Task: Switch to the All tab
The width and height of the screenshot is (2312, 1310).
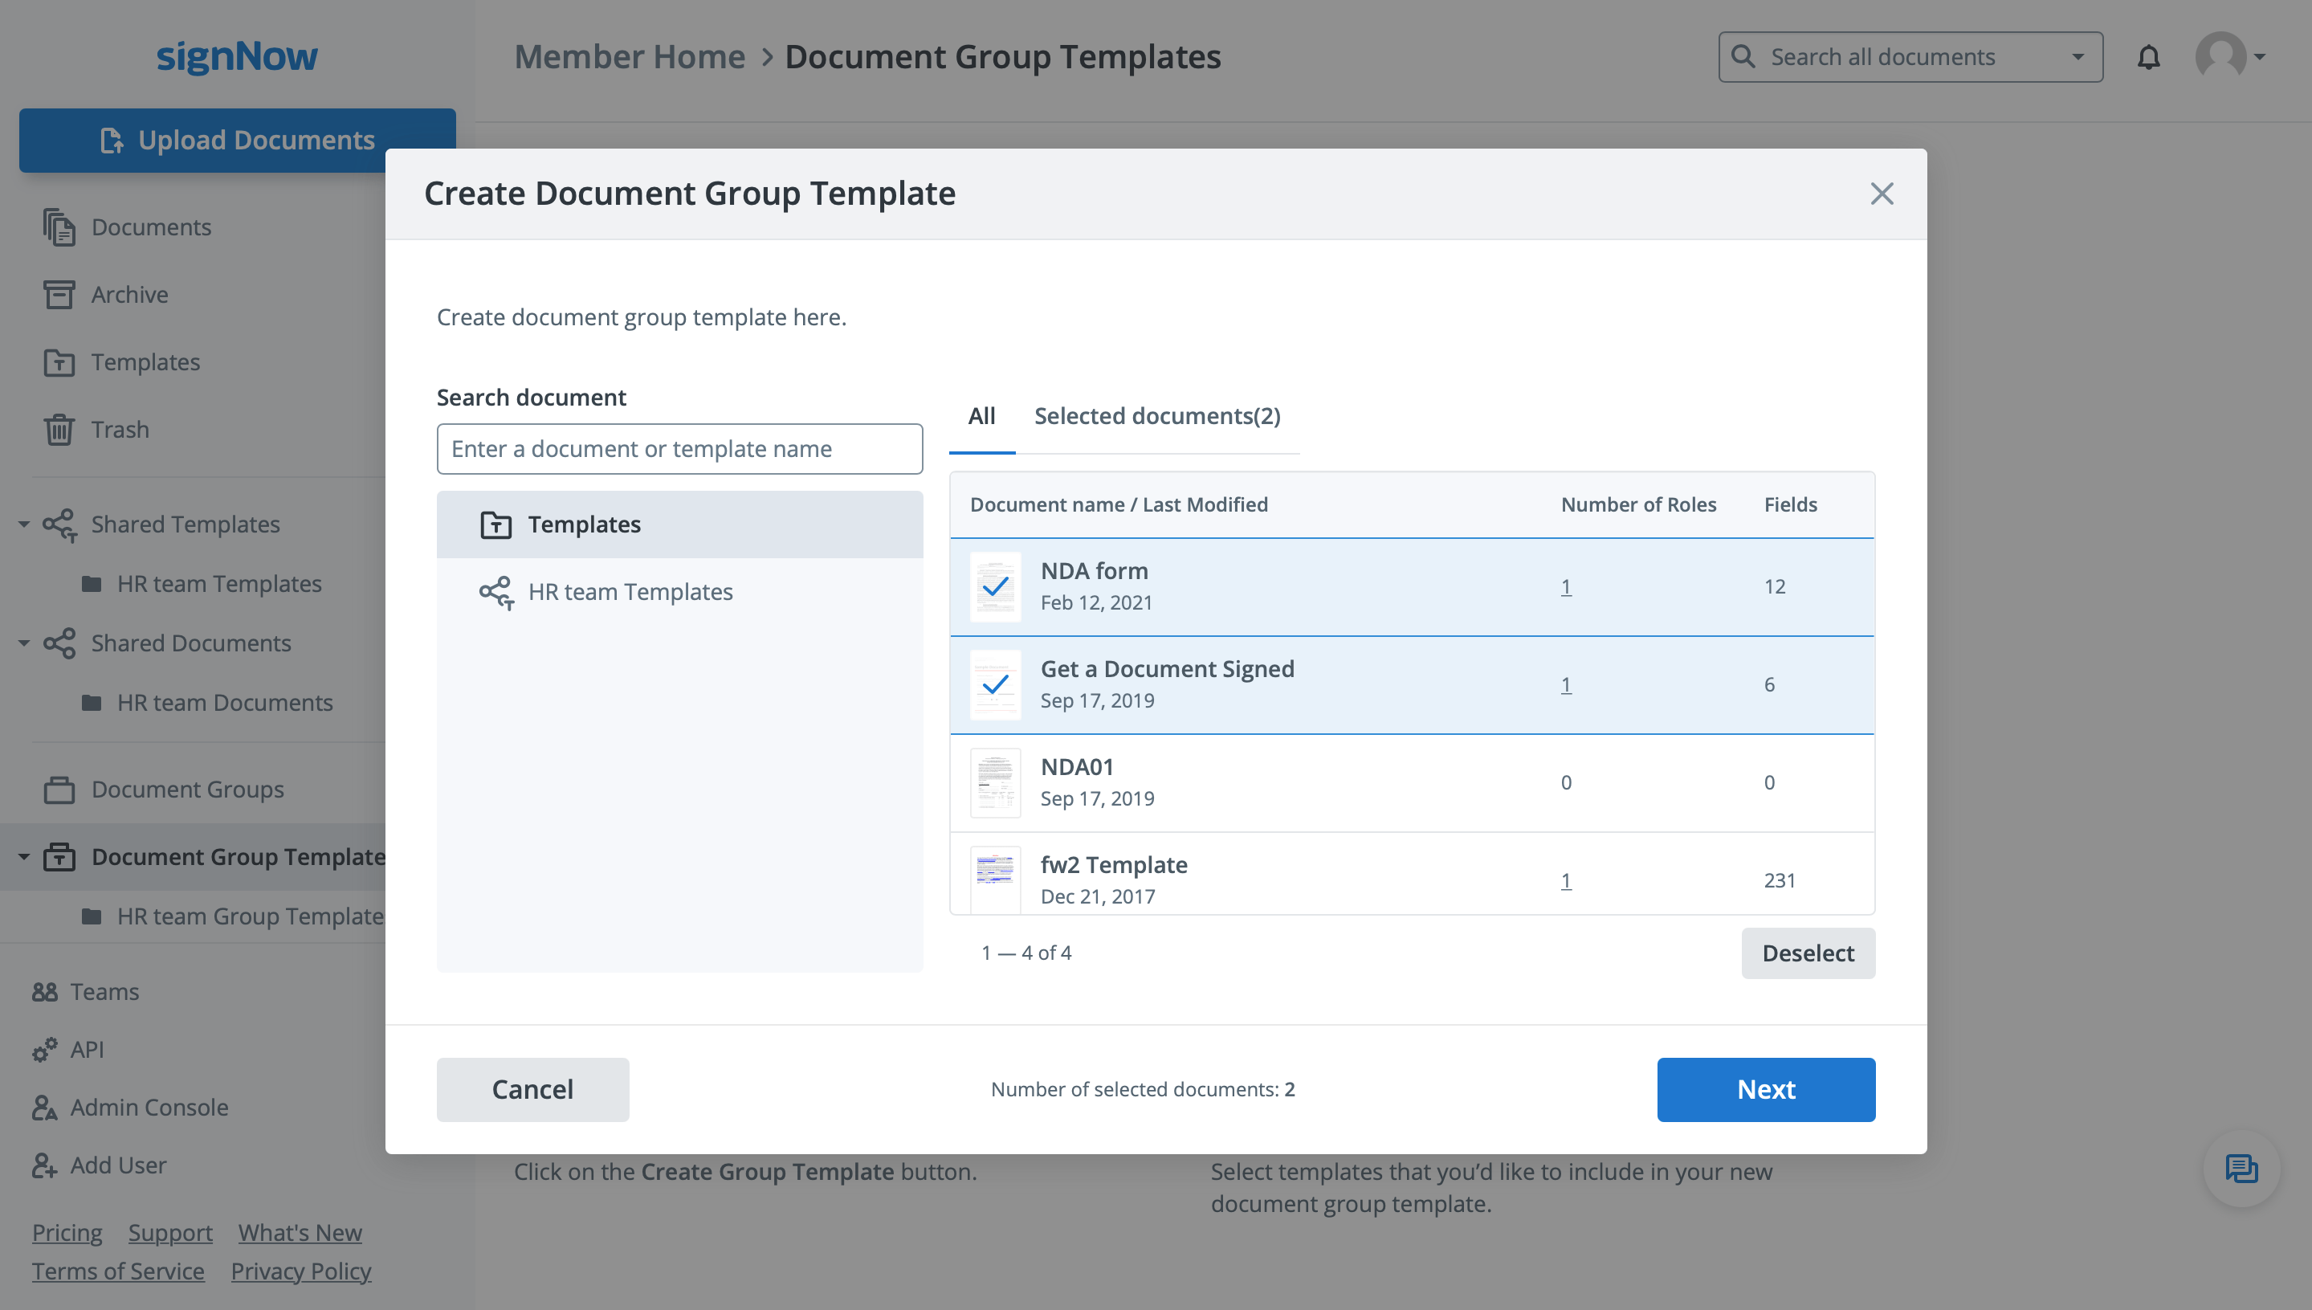Action: coord(981,417)
